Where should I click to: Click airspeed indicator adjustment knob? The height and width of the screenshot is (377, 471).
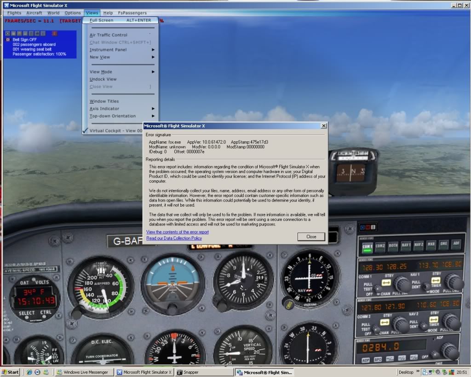[x=77, y=313]
